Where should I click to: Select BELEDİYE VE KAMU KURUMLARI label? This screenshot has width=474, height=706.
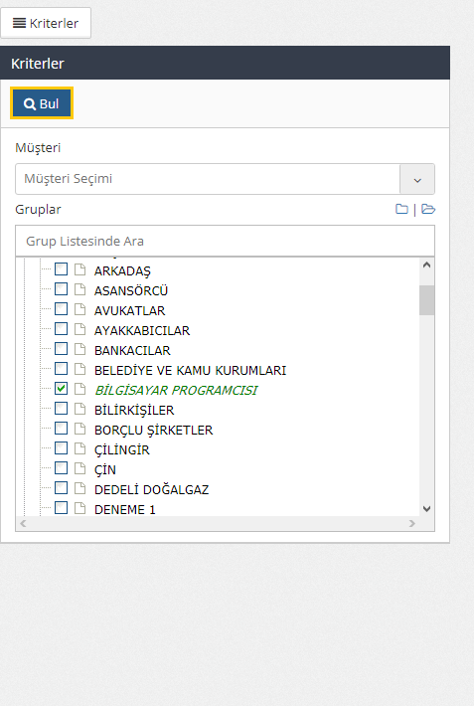191,370
